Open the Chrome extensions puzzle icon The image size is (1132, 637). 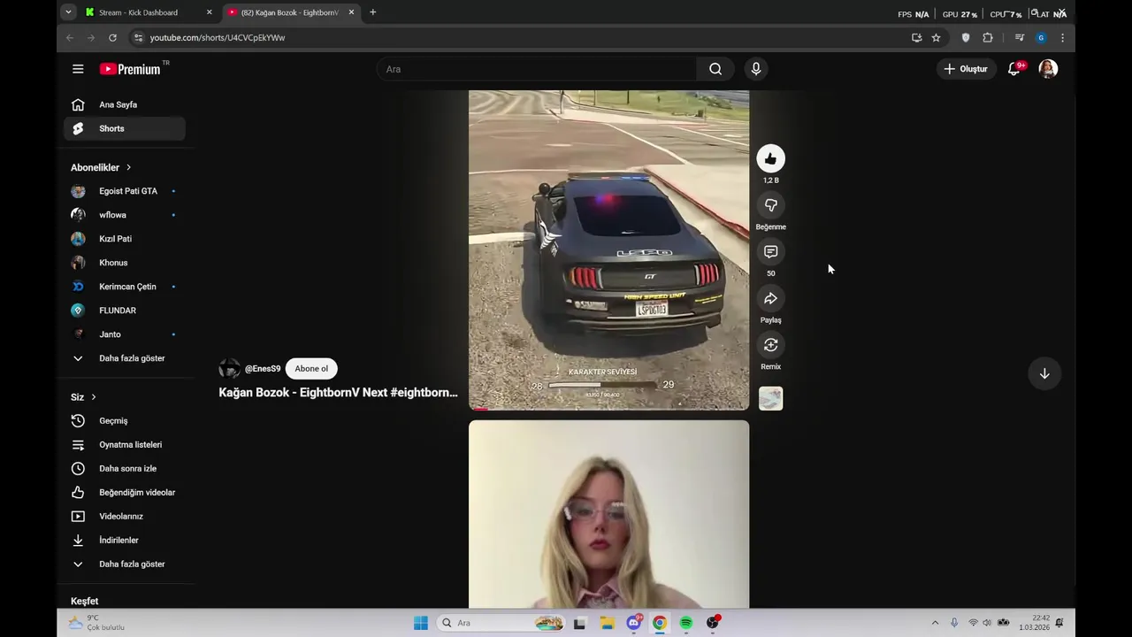point(988,38)
